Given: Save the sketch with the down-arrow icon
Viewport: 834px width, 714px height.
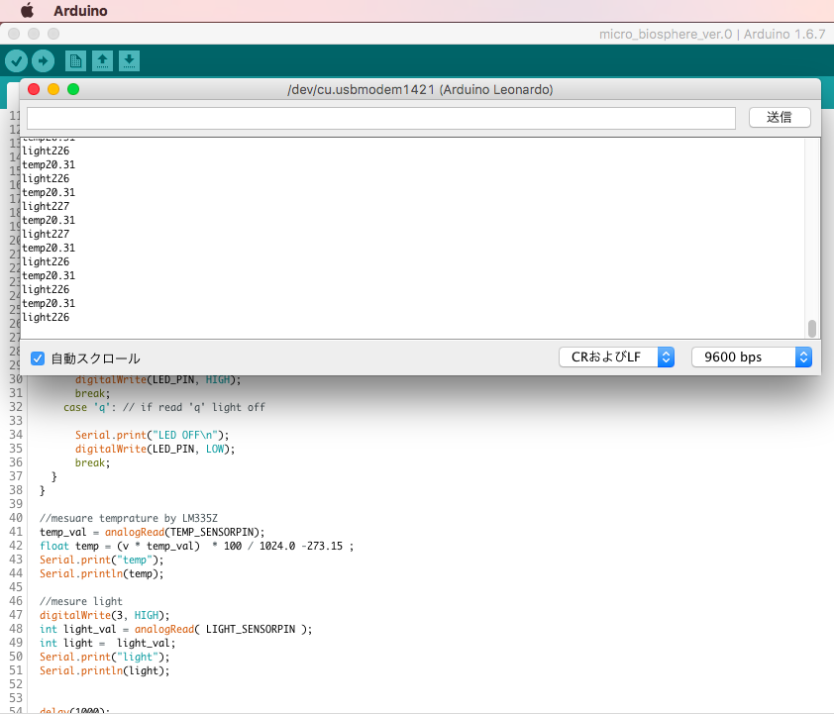Looking at the screenshot, I should pos(129,61).
